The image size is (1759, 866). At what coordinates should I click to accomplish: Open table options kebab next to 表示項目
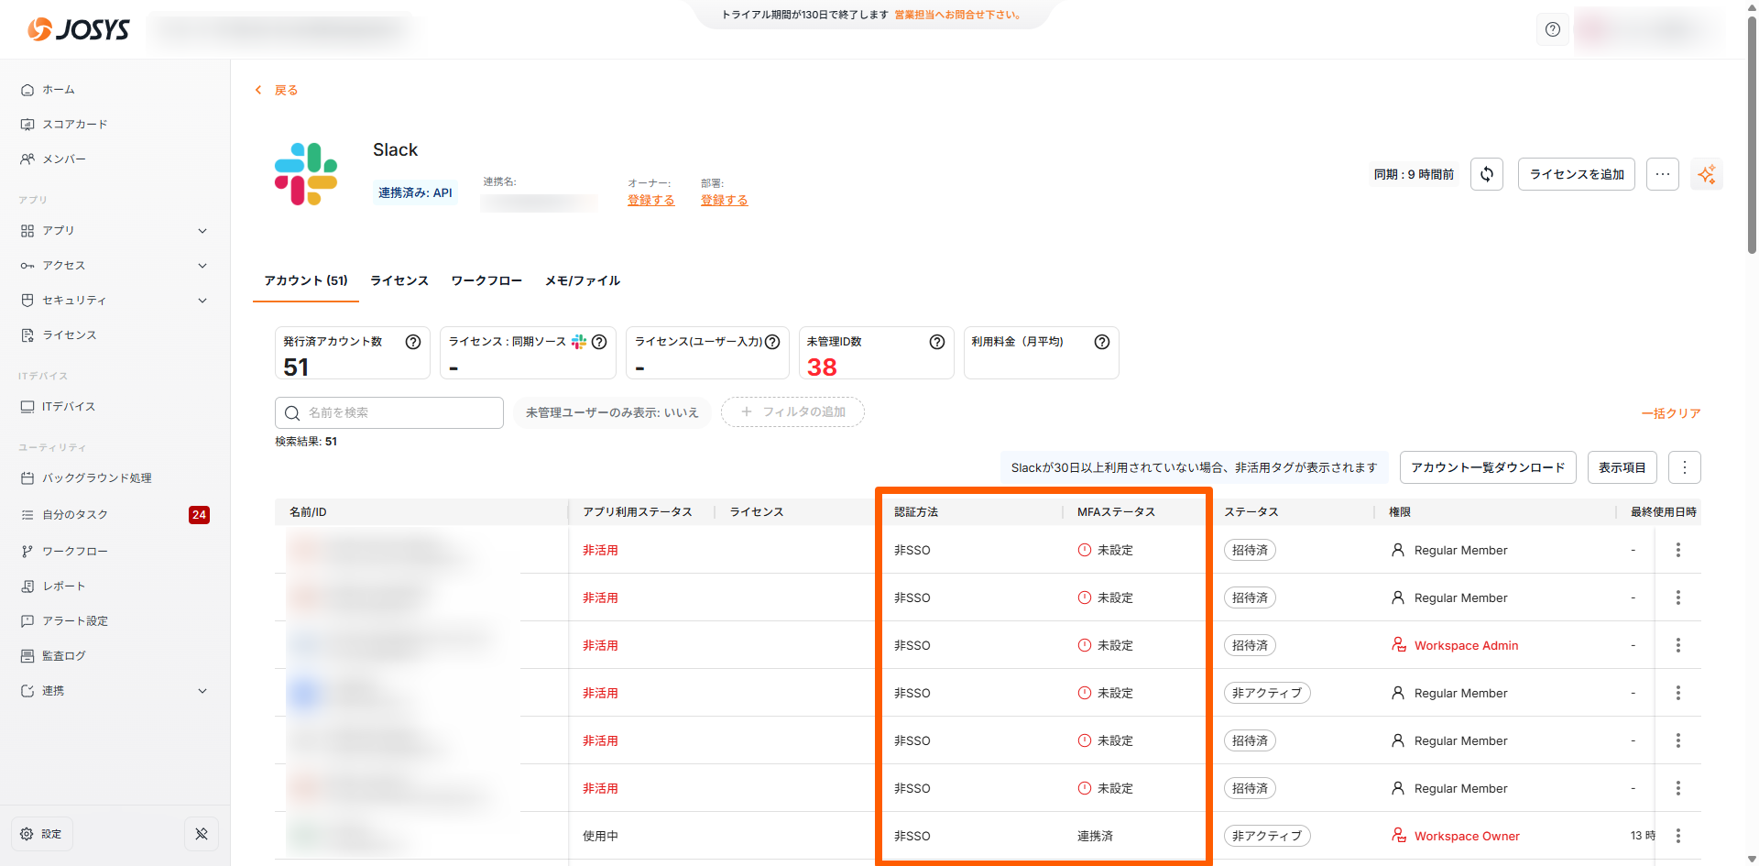coord(1684,467)
